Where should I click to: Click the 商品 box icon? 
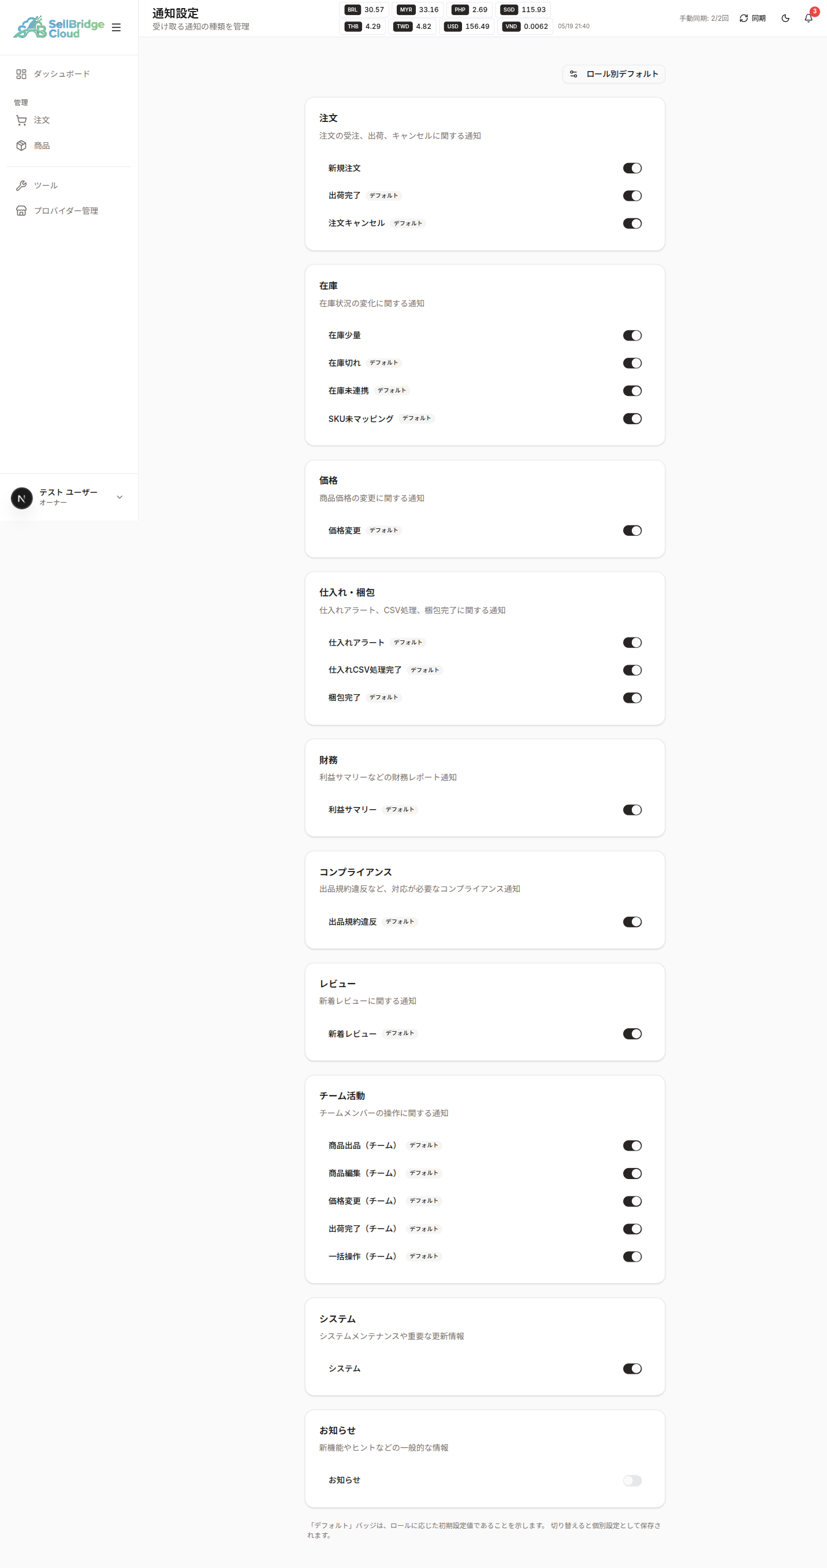coord(21,146)
